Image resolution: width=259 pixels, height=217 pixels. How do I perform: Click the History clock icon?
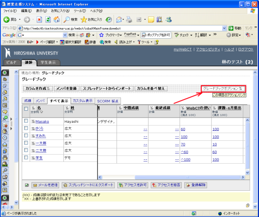point(108,20)
